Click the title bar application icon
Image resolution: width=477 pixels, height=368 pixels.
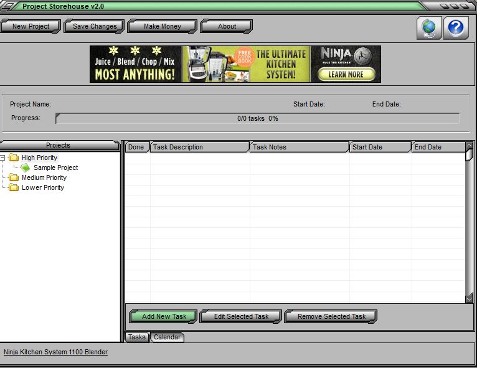click(7, 6)
